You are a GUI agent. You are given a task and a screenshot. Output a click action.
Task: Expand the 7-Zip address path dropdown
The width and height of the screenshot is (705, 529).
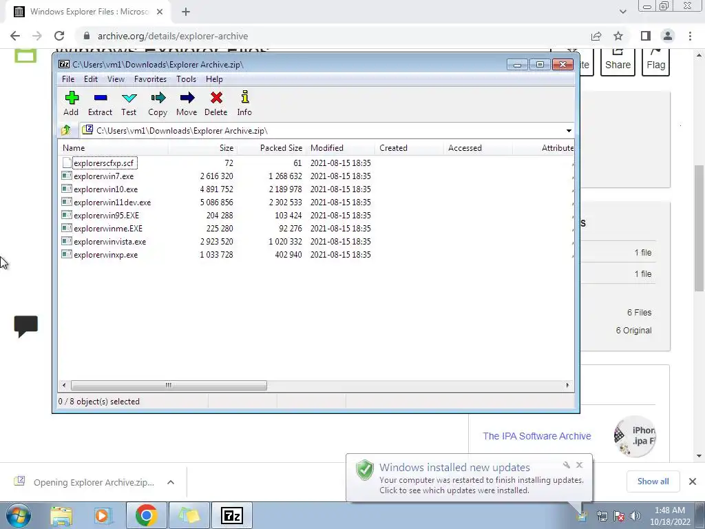[569, 130]
